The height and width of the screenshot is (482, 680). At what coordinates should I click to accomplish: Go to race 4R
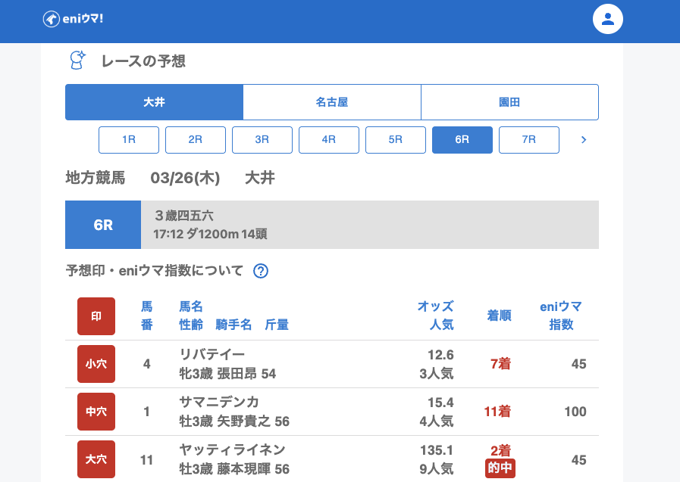(x=329, y=140)
